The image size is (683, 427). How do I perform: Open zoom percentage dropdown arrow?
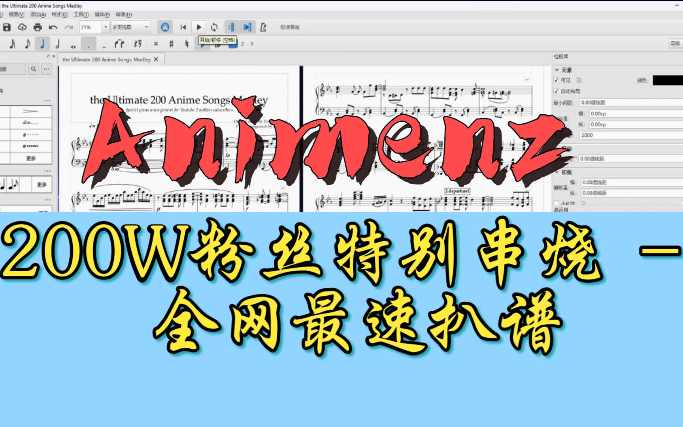tap(106, 27)
